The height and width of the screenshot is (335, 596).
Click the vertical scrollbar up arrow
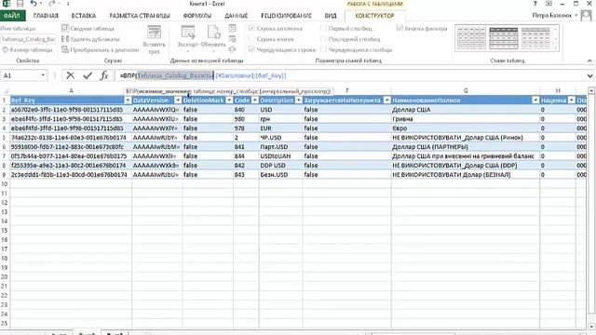(x=591, y=91)
